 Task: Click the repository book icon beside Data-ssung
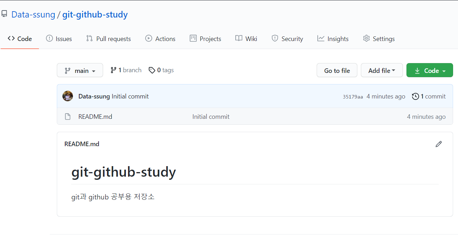pyautogui.click(x=4, y=14)
